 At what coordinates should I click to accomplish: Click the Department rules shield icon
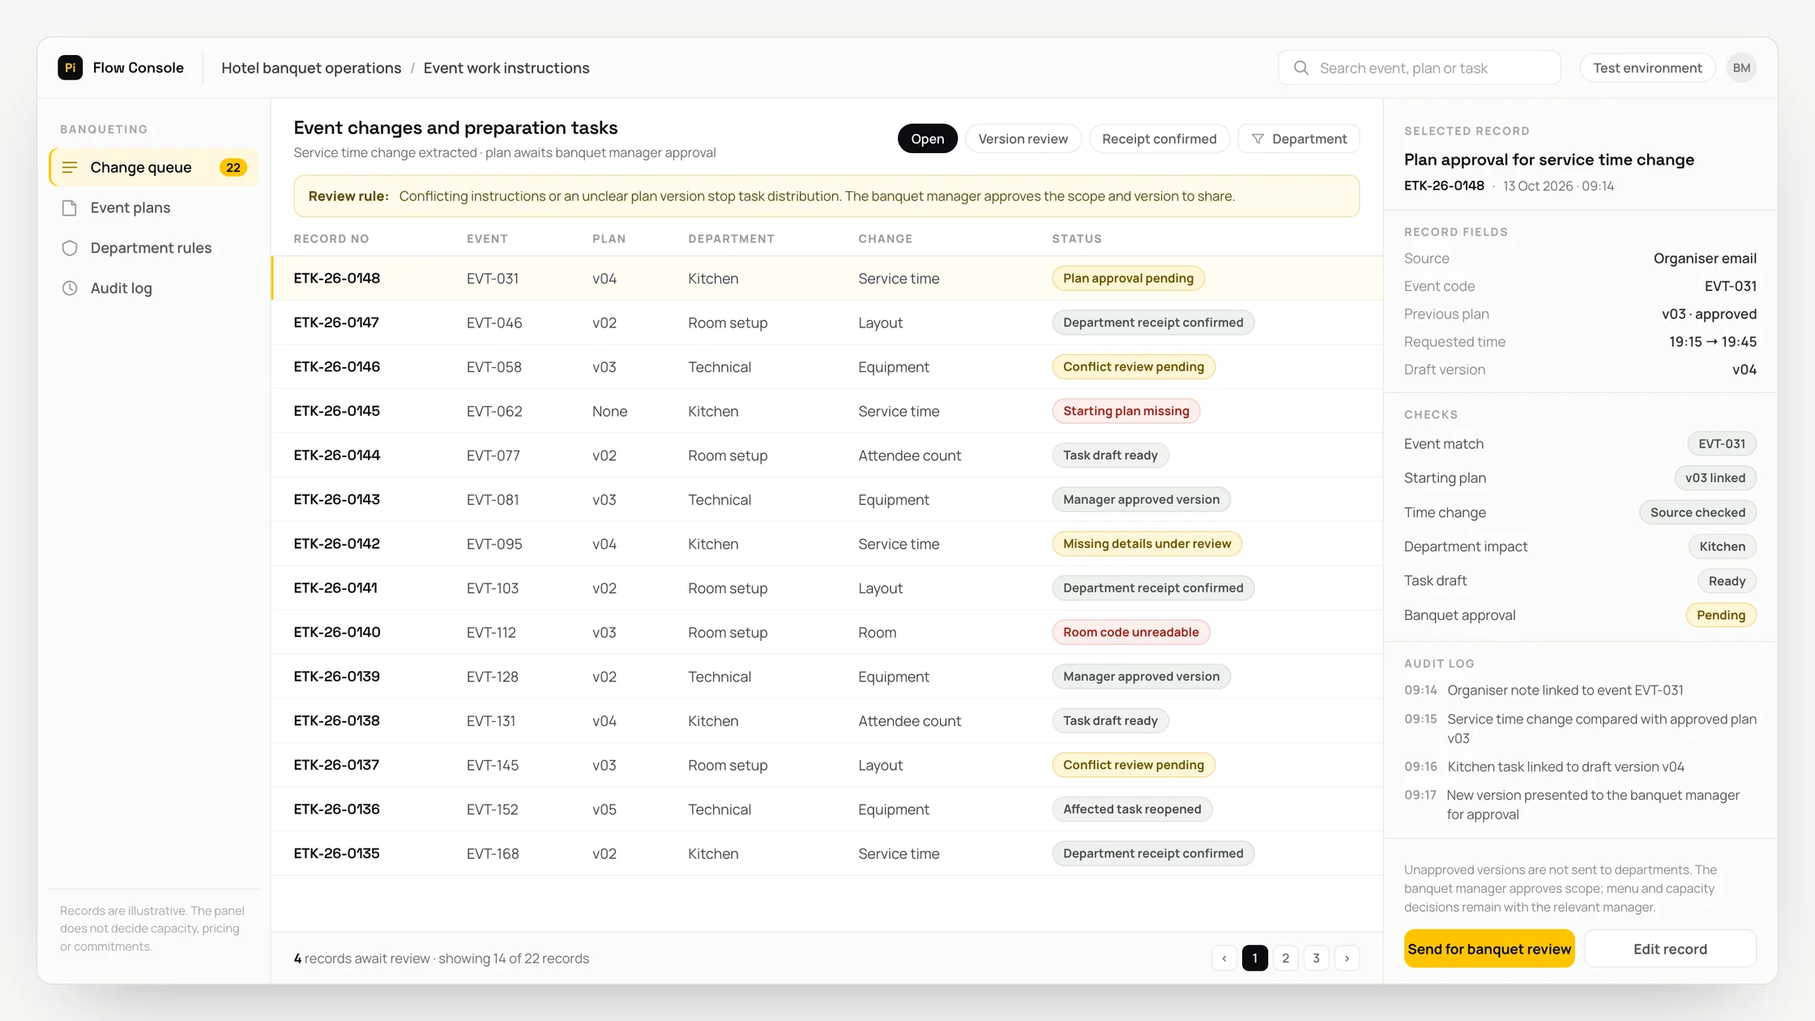(x=70, y=248)
